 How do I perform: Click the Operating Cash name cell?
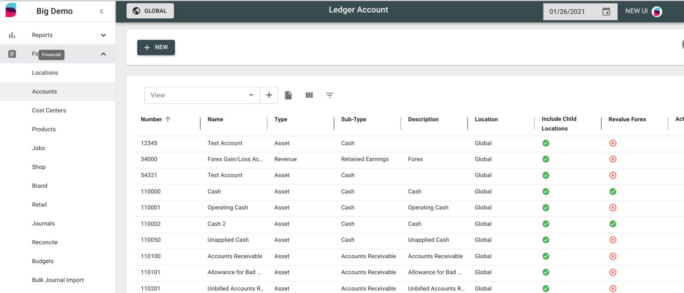[228, 208]
